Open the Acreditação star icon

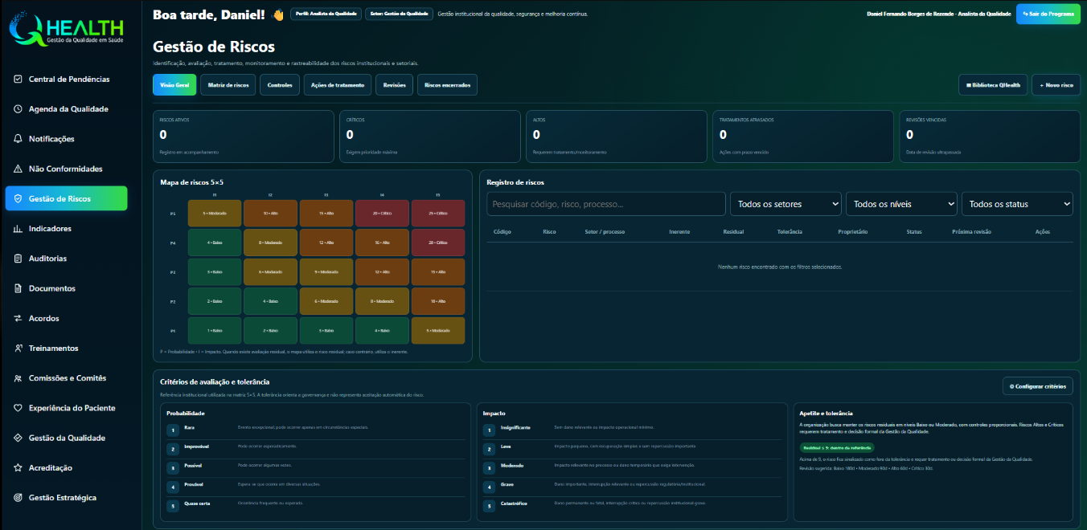(x=18, y=467)
